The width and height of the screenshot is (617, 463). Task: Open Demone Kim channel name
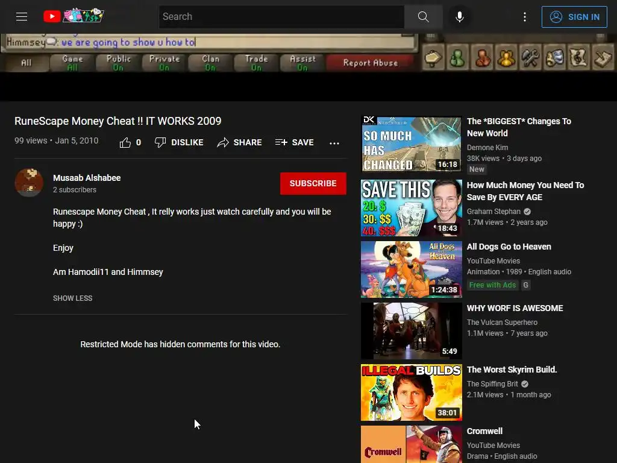(x=487, y=148)
